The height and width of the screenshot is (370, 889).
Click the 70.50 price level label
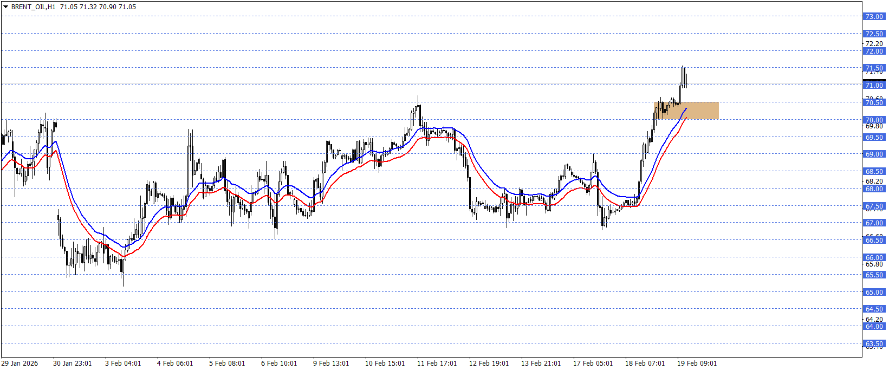(x=874, y=102)
